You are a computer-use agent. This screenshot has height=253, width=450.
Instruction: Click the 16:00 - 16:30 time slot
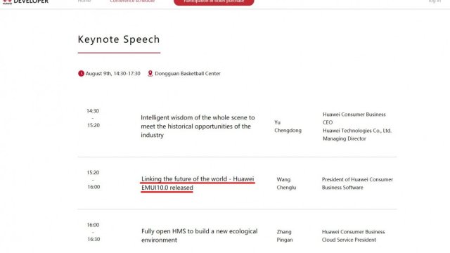(94, 232)
